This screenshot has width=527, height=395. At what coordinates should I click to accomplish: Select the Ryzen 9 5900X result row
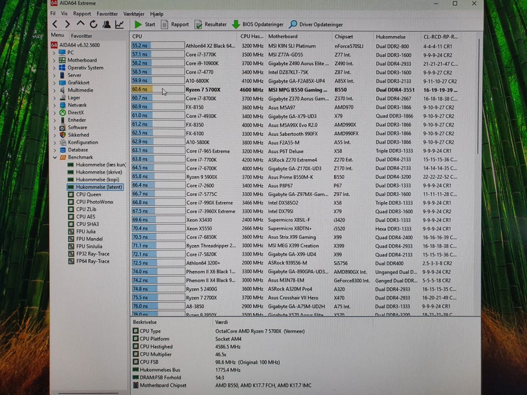(296, 177)
